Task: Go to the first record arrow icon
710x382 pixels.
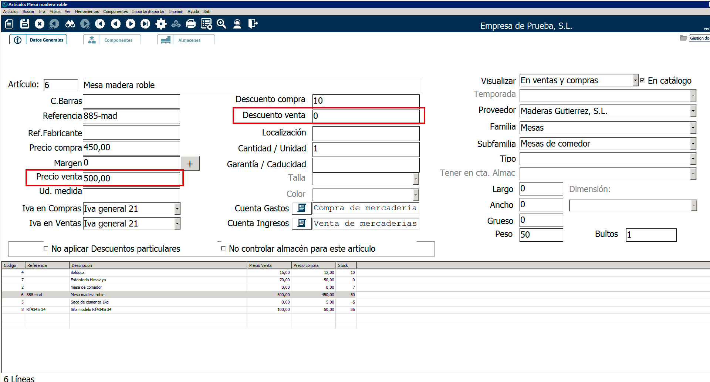Action: [100, 24]
